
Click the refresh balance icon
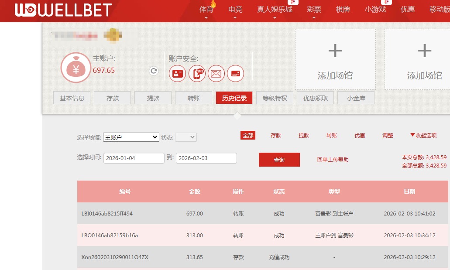click(x=153, y=71)
